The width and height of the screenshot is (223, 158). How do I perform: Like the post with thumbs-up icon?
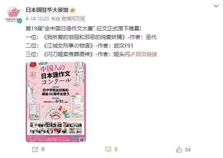179,149
